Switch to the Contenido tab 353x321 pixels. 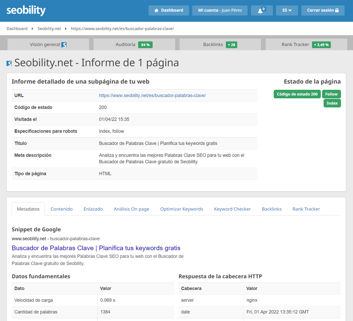click(62, 209)
